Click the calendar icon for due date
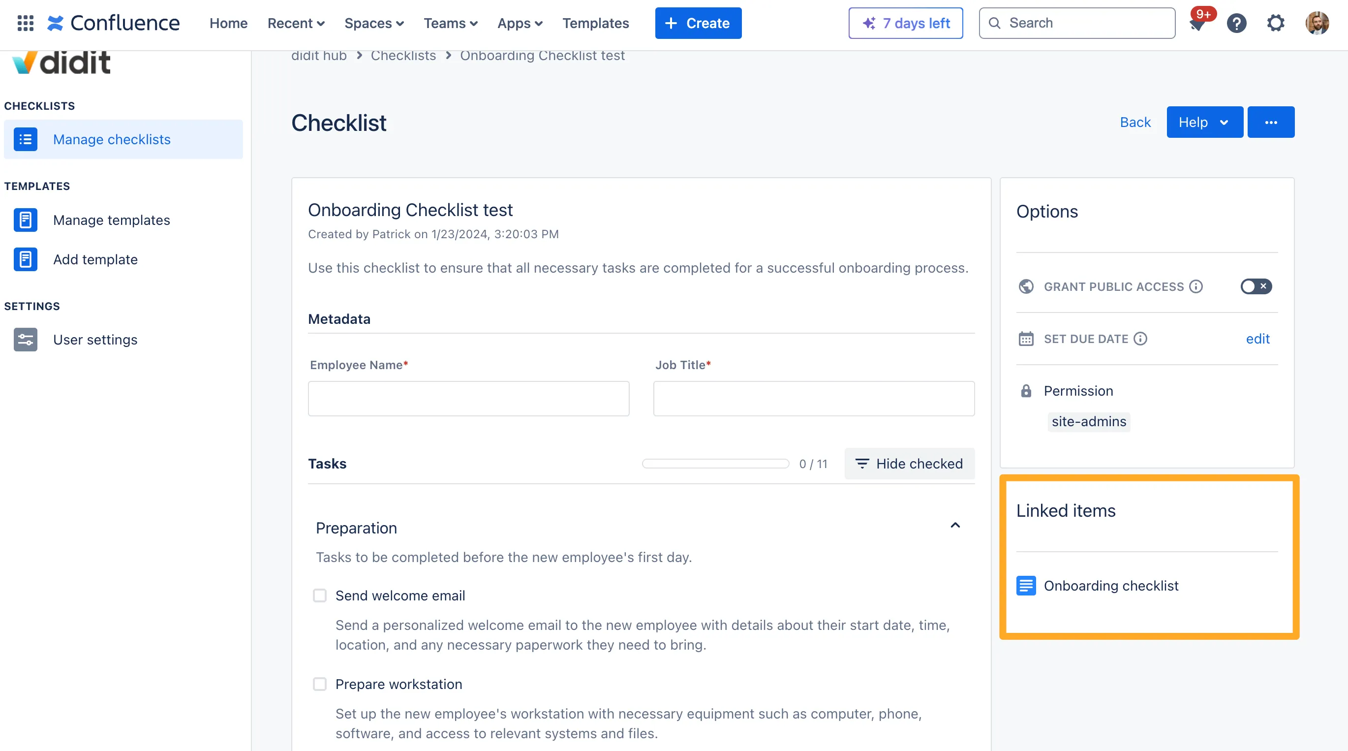Image resolution: width=1348 pixels, height=751 pixels. click(x=1026, y=339)
